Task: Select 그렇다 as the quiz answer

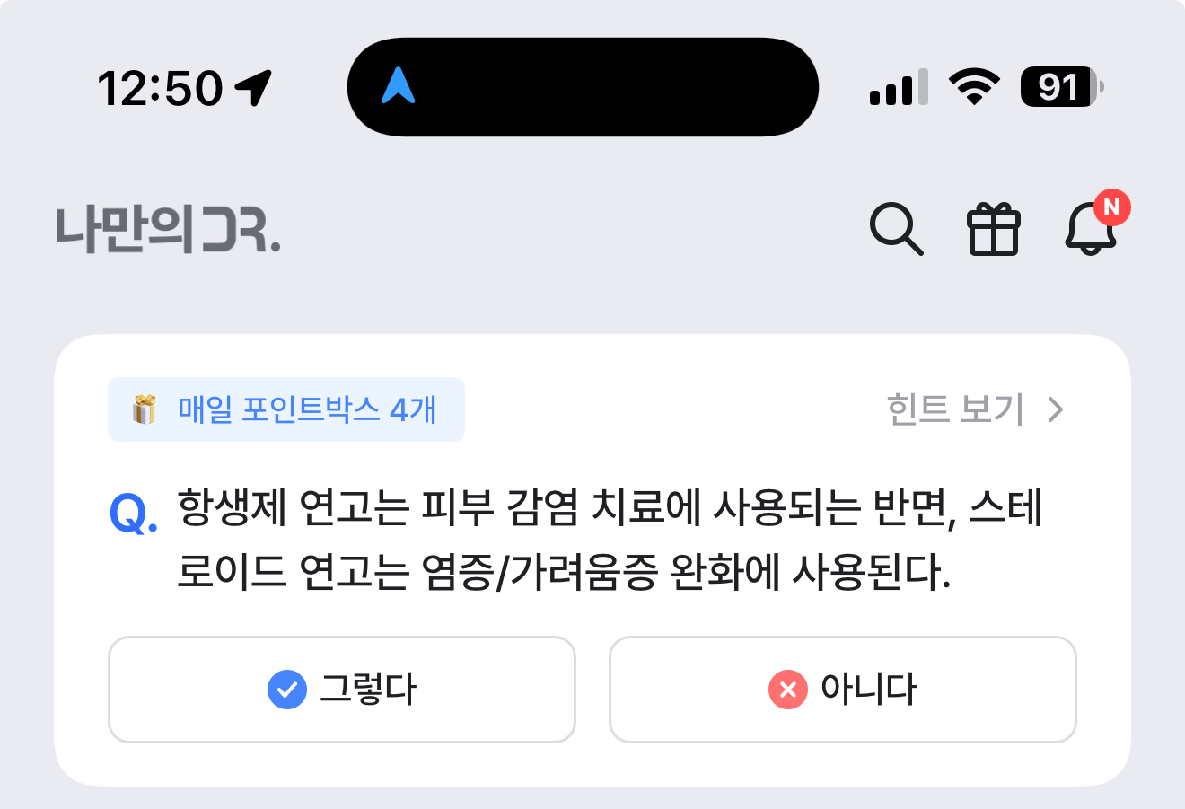Action: tap(341, 690)
